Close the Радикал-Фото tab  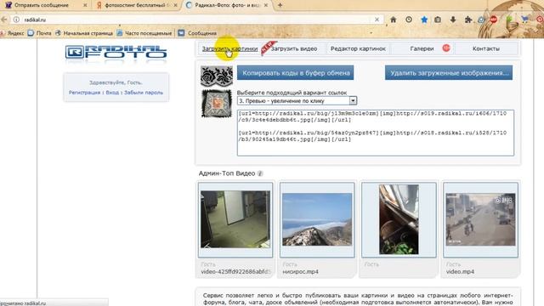pyautogui.click(x=266, y=5)
